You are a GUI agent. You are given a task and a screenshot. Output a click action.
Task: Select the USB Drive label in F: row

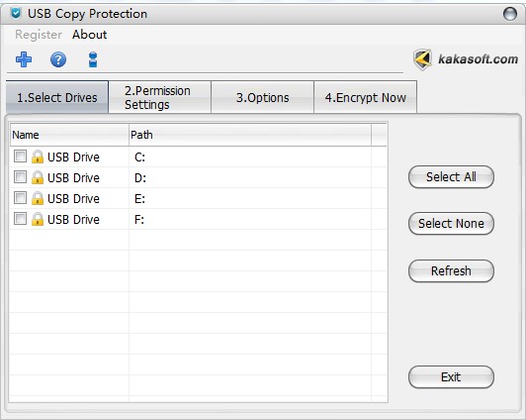point(73,220)
